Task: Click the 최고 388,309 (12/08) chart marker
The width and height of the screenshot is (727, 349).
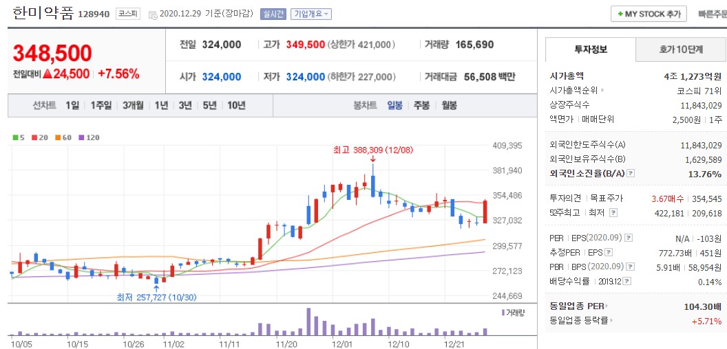Action: [x=372, y=150]
